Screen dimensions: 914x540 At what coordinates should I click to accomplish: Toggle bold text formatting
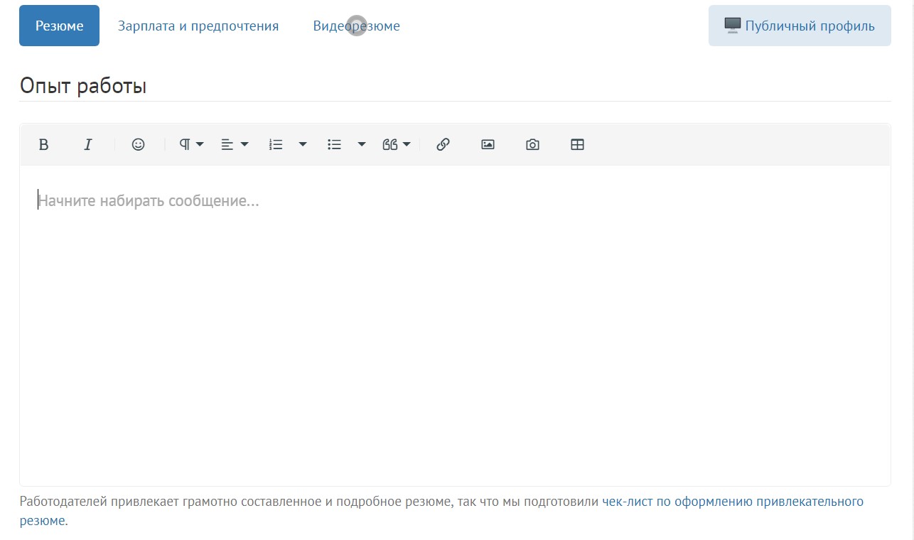coord(43,144)
